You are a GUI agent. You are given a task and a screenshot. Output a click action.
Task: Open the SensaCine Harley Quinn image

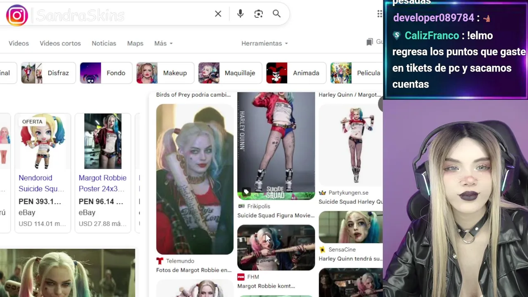click(351, 227)
